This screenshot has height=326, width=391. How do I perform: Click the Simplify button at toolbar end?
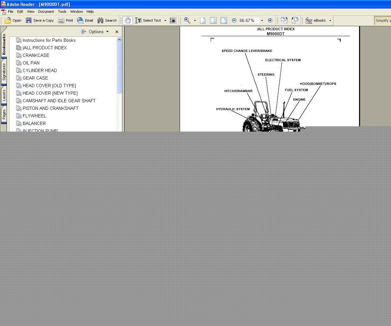click(x=382, y=20)
